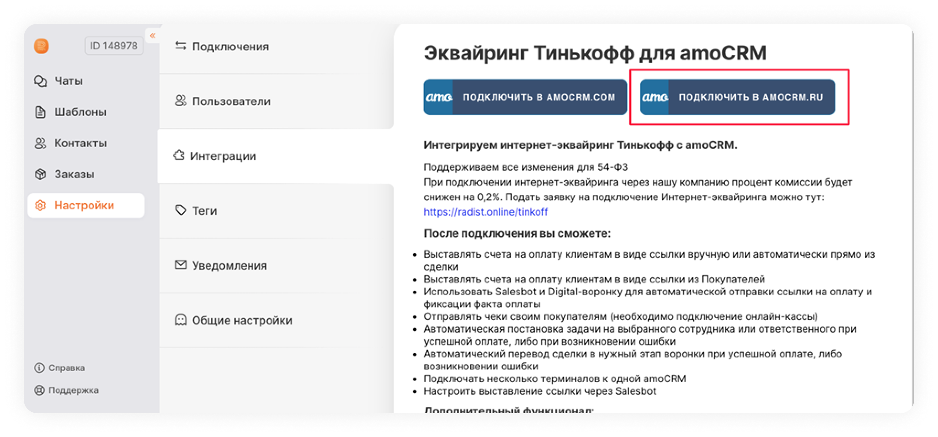
Task: Click the heading Эквайринг Тинькофф для amoCRM
Action: pyautogui.click(x=595, y=53)
